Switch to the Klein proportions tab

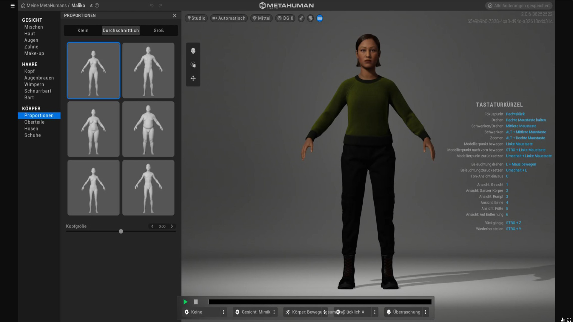[83, 30]
